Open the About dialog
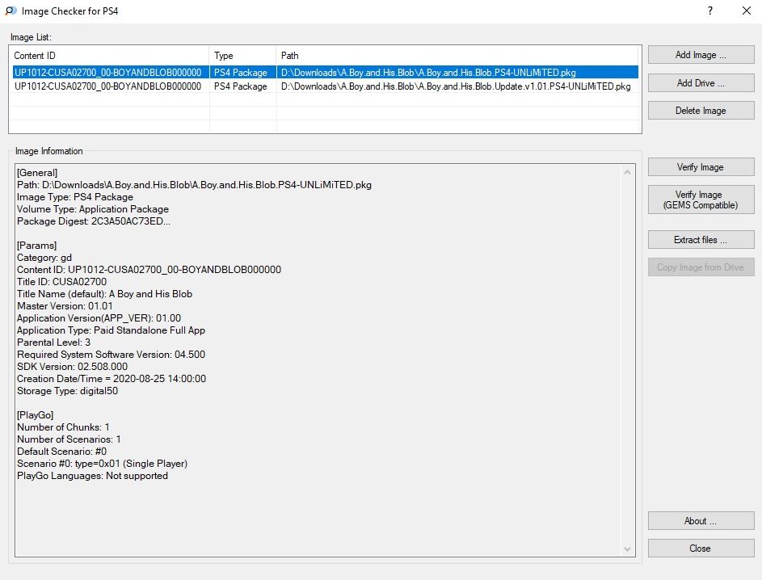Screen dimensions: 762x580 pyautogui.click(x=701, y=521)
